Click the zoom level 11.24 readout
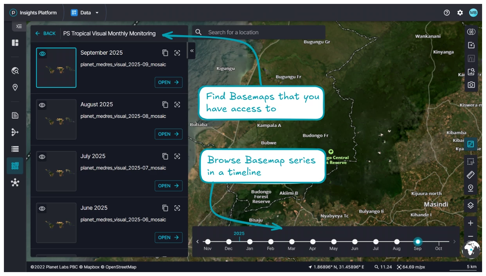The image size is (486, 276). 383,267
